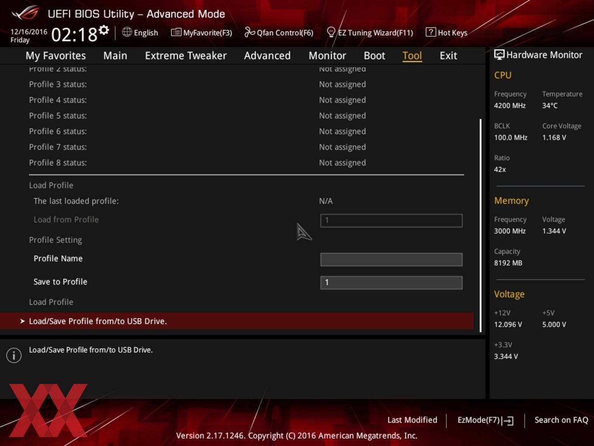
Task: Click the 02:18 clock display
Action: pyautogui.click(x=74, y=35)
